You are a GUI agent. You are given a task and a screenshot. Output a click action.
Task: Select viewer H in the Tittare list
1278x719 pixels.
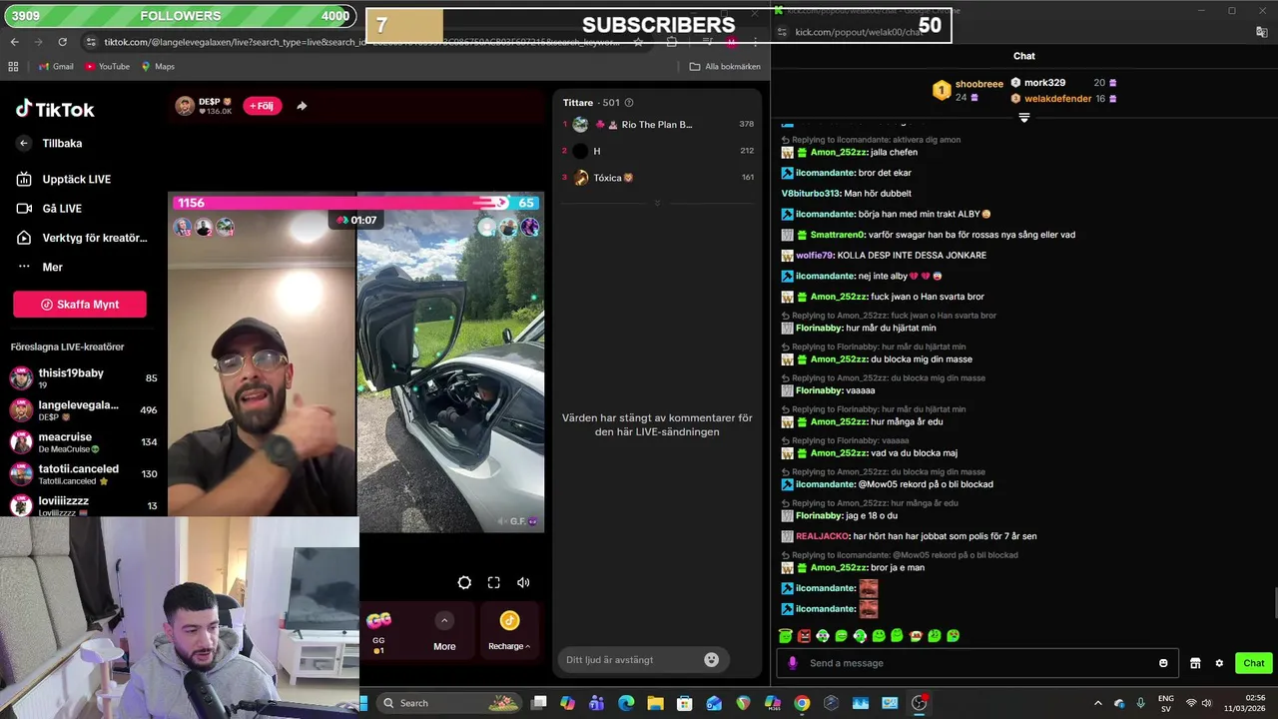(x=657, y=151)
